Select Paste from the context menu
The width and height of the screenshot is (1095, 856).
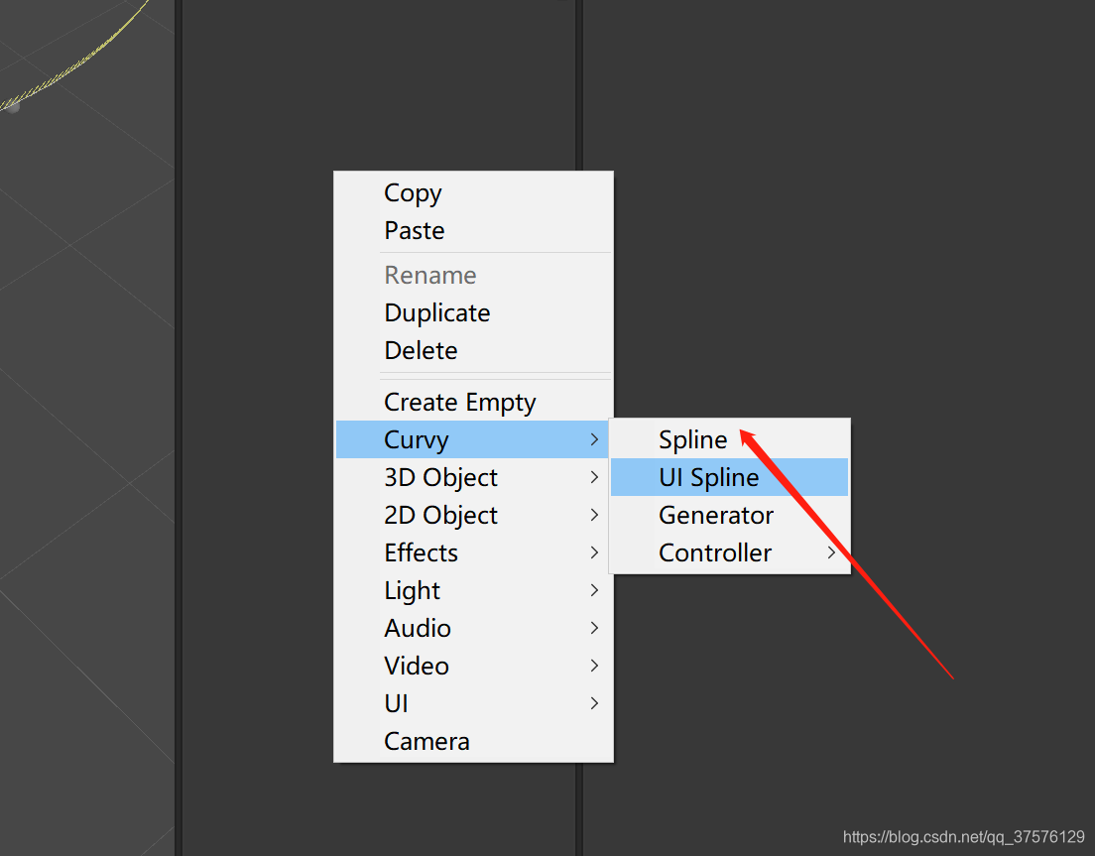pos(415,231)
